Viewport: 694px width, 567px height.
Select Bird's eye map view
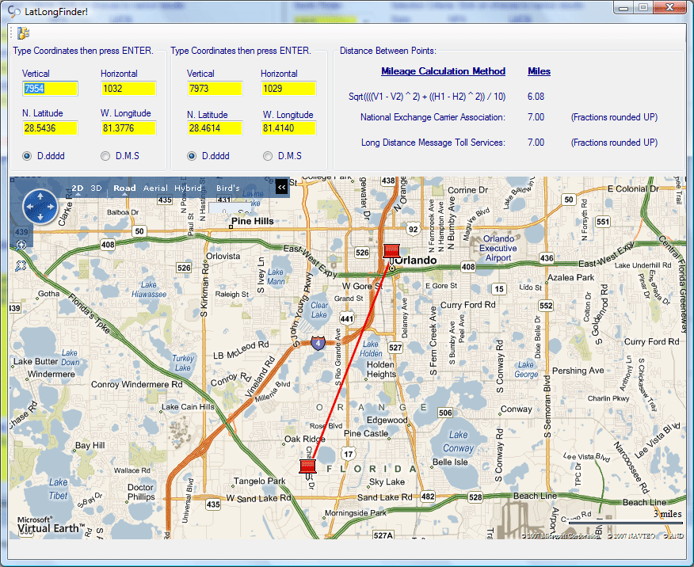228,188
